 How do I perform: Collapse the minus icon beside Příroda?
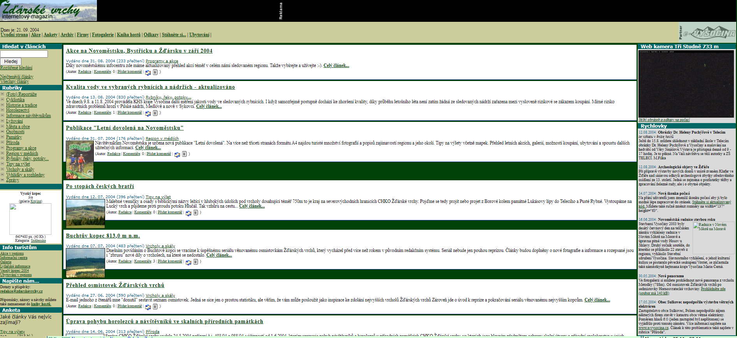point(2,143)
